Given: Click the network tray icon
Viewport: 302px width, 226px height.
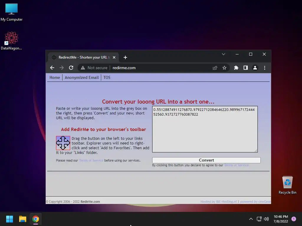Looking at the screenshot, I should pos(259,219).
